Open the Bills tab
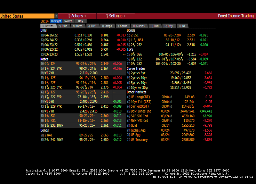Image resolution: width=256 pixels, height=184 pixels. pyautogui.click(x=64, y=26)
